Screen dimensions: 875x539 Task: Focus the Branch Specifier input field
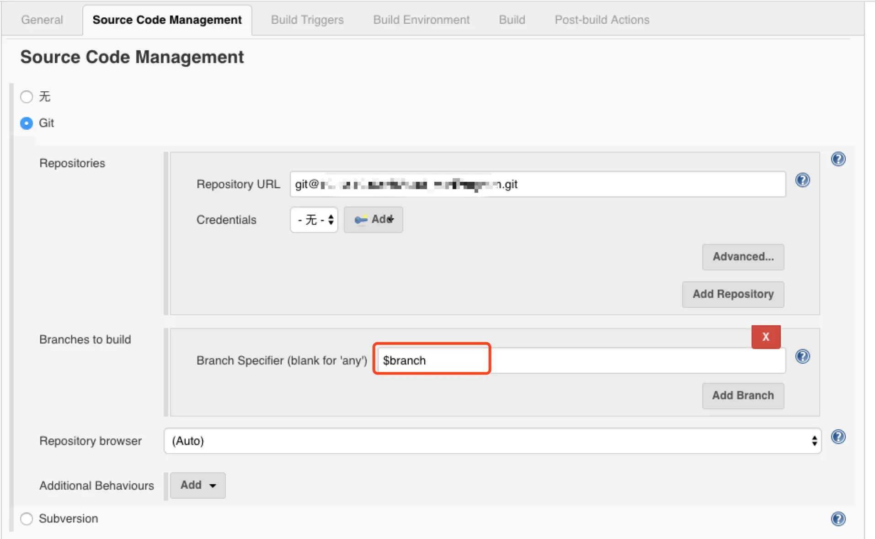(582, 360)
